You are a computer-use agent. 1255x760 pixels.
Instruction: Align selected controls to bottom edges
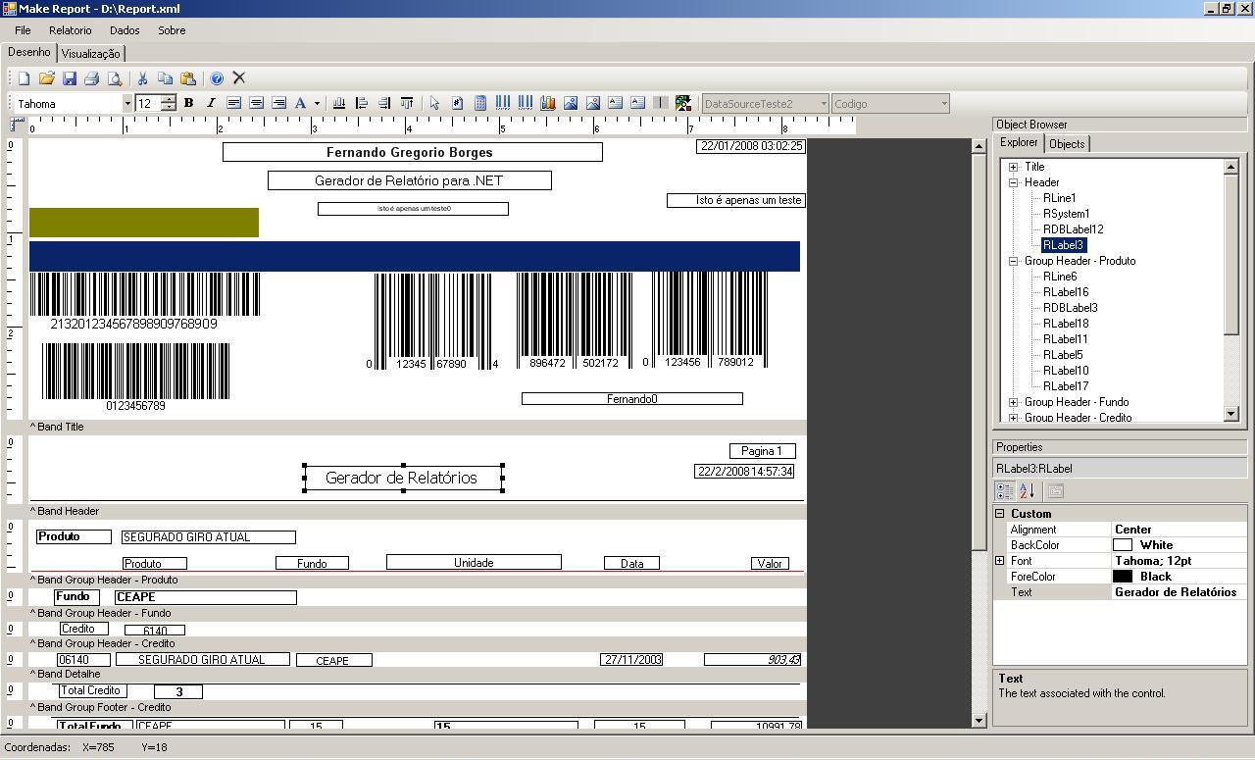tap(339, 103)
